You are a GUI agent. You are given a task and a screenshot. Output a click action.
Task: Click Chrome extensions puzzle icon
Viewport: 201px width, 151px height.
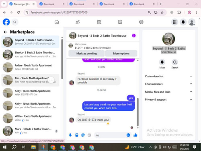point(179,12)
